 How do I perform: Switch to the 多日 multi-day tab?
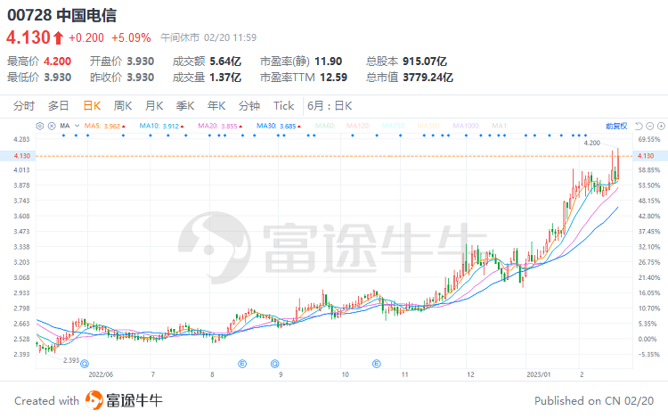click(x=59, y=106)
